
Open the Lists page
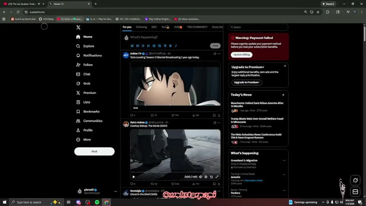(83, 102)
